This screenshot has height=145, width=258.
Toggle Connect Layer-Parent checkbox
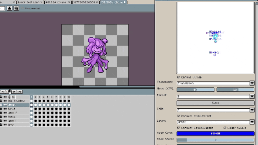click(178, 128)
